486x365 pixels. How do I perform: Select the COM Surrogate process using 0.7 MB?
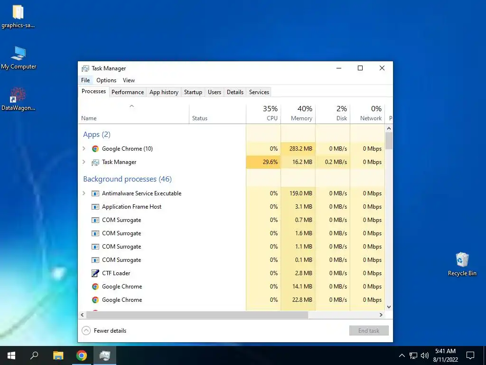click(x=231, y=220)
